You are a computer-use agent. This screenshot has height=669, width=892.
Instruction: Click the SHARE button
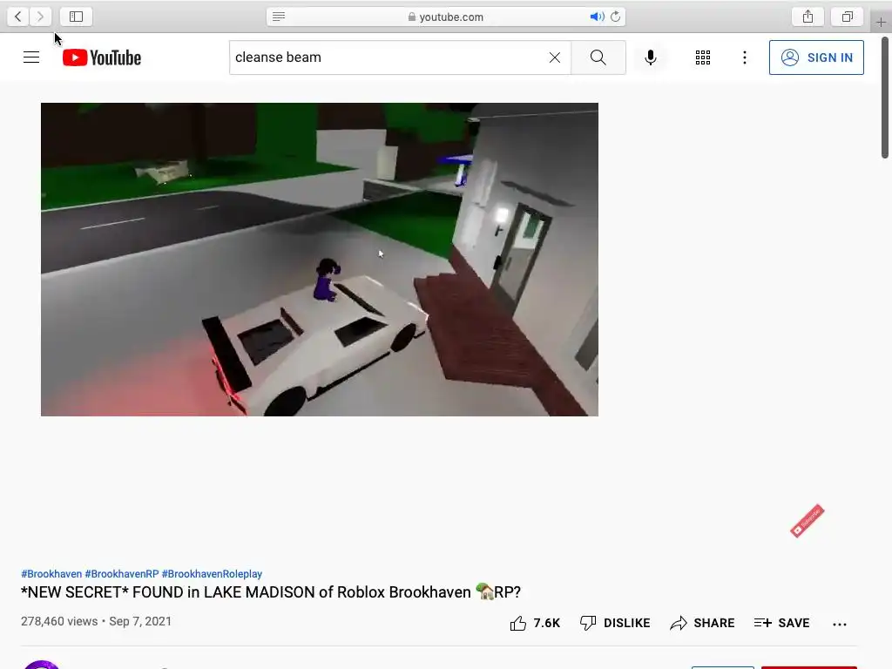tap(702, 624)
